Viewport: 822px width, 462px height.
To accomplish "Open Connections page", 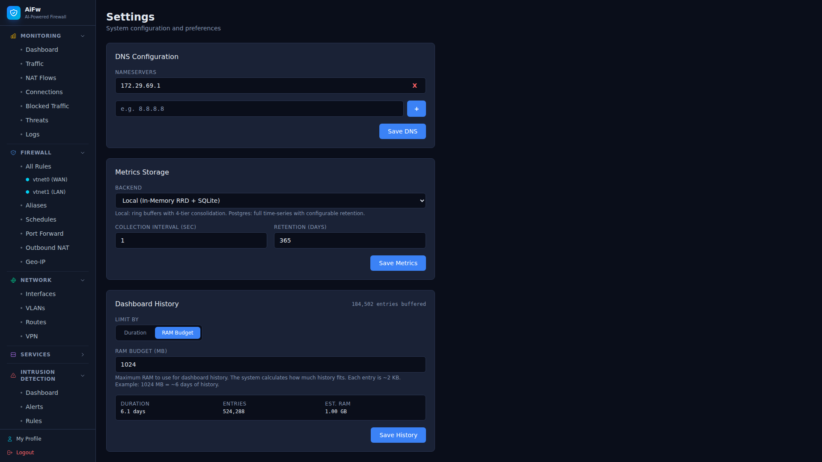I will click(x=44, y=92).
